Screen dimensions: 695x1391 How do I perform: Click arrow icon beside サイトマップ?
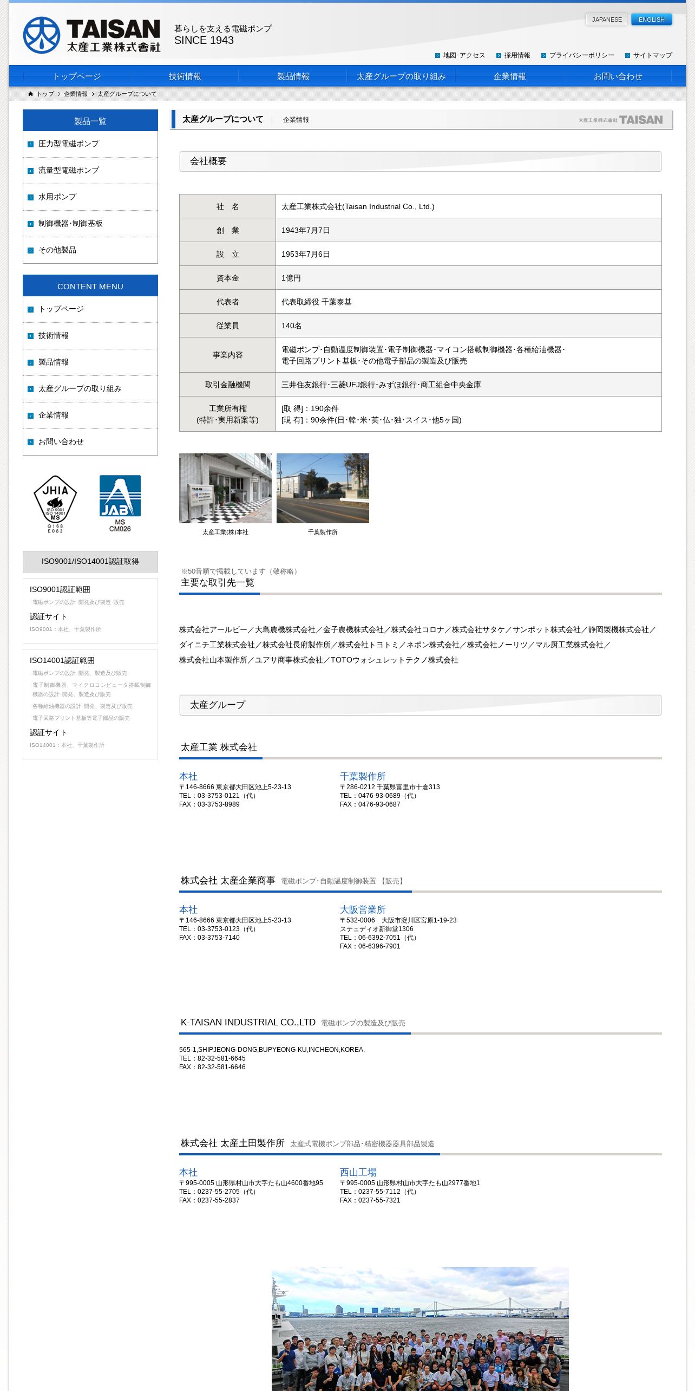click(x=628, y=55)
